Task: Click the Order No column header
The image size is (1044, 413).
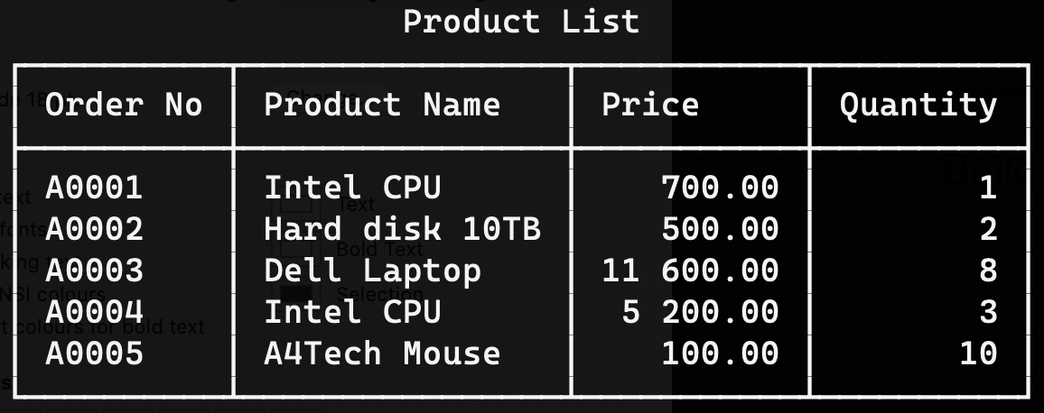Action: (x=124, y=105)
